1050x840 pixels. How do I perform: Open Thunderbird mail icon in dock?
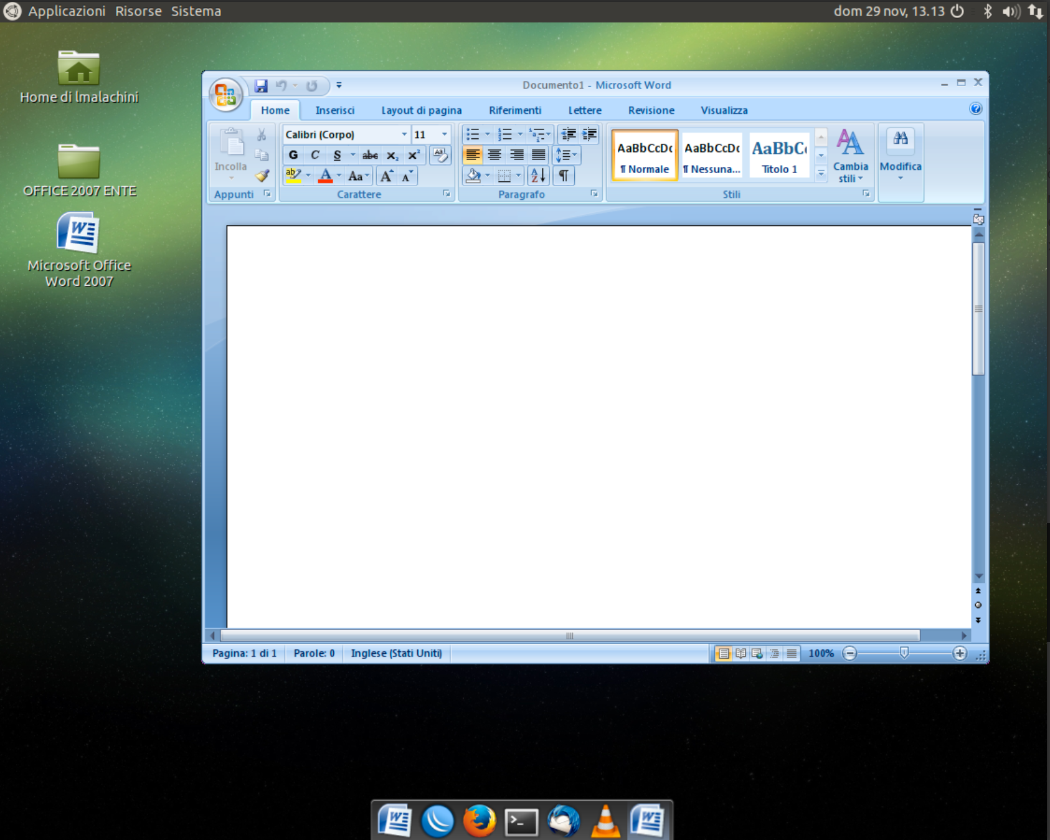(x=564, y=820)
